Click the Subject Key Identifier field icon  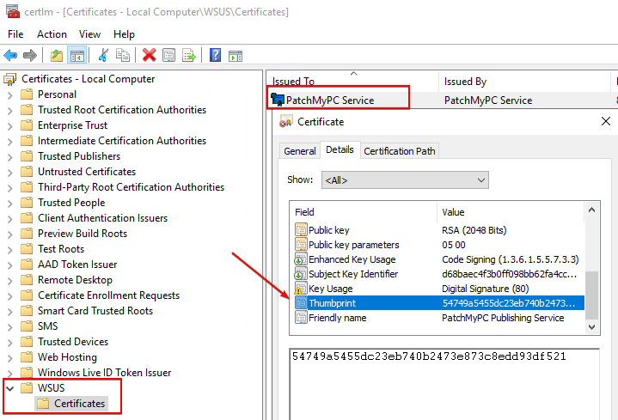[301, 274]
